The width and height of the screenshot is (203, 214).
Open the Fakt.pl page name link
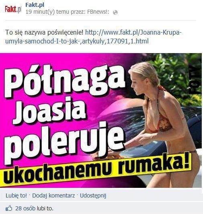tap(35, 5)
